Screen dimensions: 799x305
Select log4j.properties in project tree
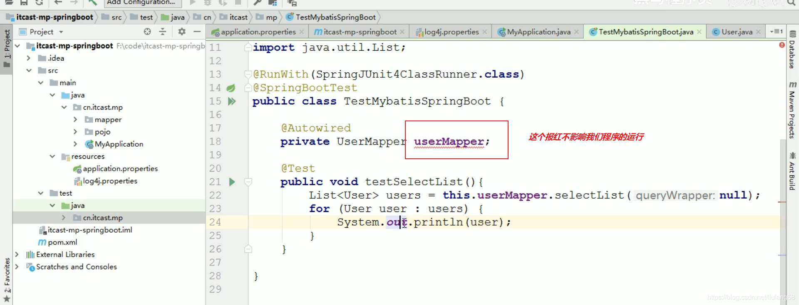(106, 181)
